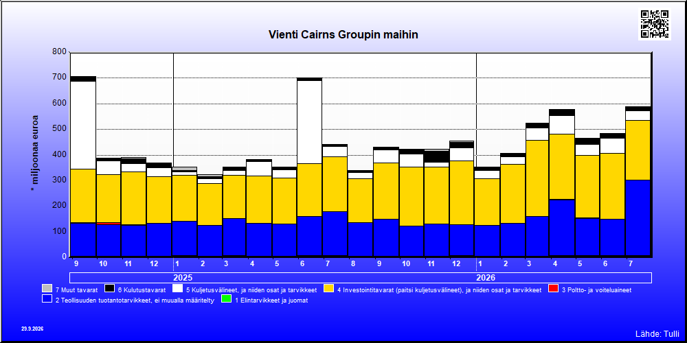This screenshot has width=687, height=343.
Task: Click the tall white segment of the first bar
Action: [83, 125]
